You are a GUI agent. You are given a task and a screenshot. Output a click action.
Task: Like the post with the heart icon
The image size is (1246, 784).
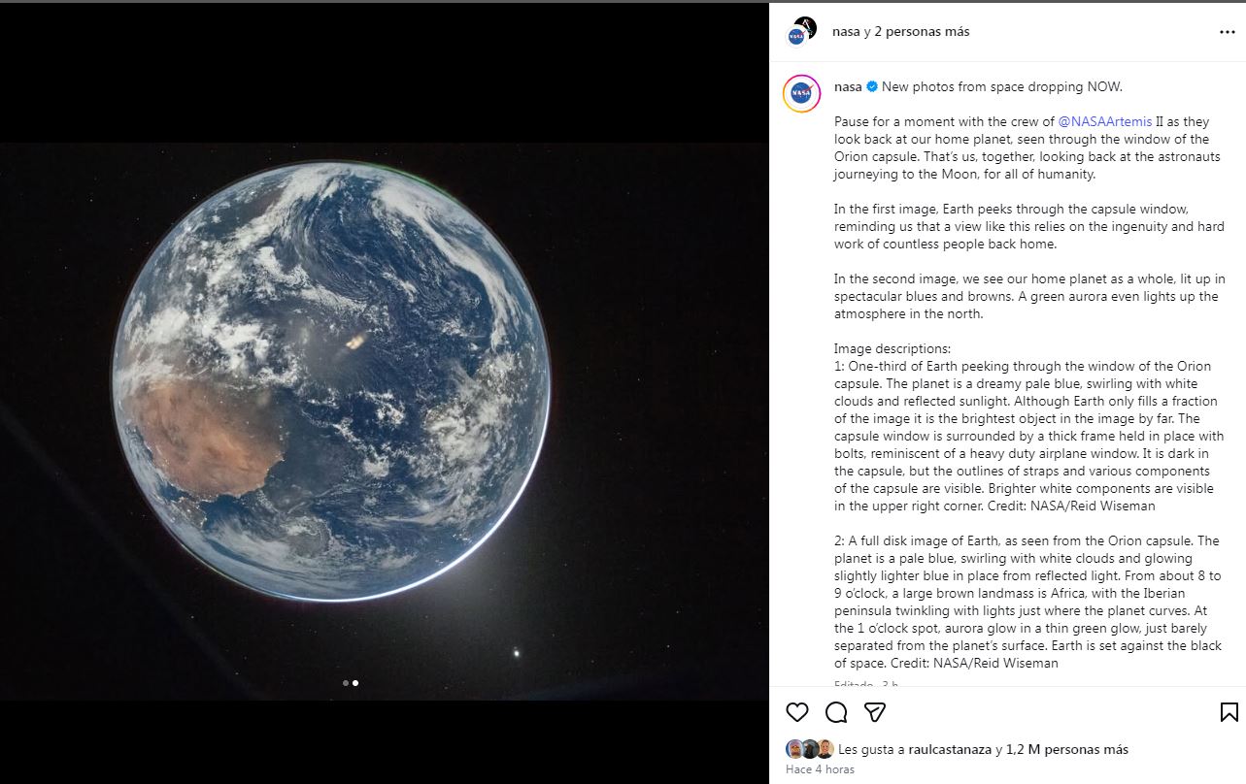pyautogui.click(x=797, y=712)
